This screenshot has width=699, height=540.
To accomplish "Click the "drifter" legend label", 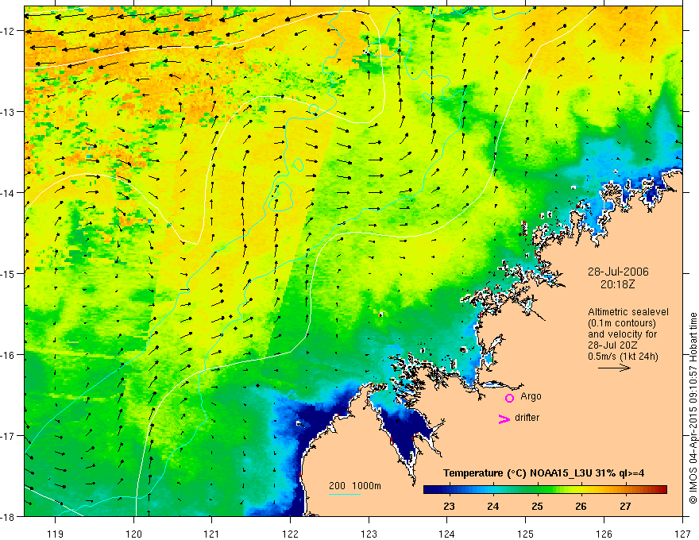I will tap(527, 418).
